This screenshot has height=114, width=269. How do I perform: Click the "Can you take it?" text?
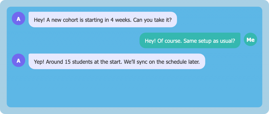click(152, 20)
